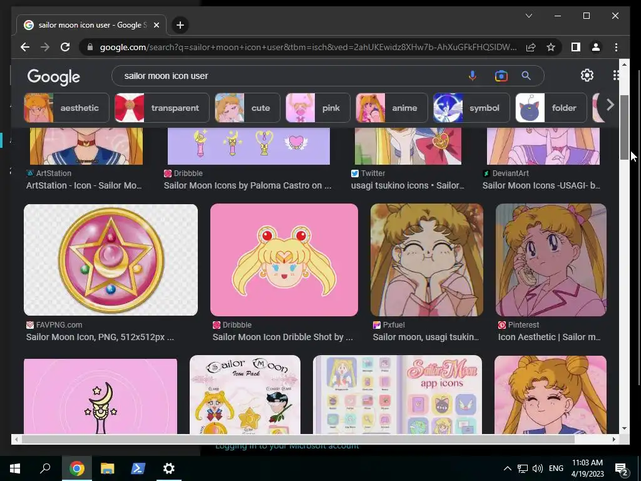Start voice search with microphone icon
Screen dimensions: 641x481
pyautogui.click(x=472, y=76)
